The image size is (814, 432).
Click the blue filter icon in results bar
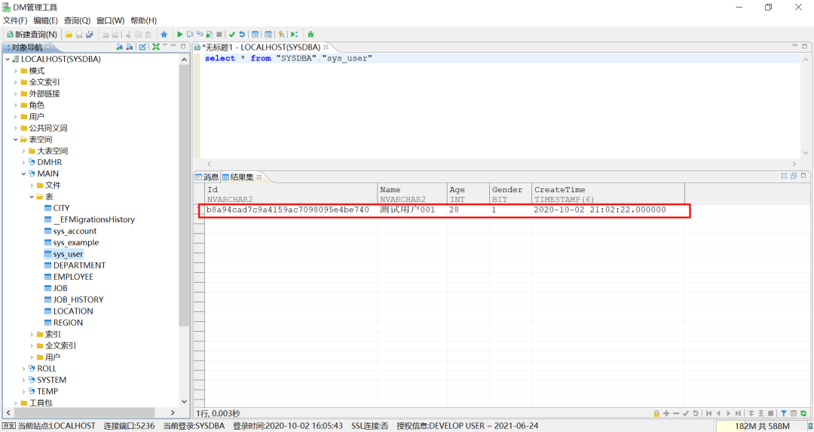pyautogui.click(x=783, y=413)
